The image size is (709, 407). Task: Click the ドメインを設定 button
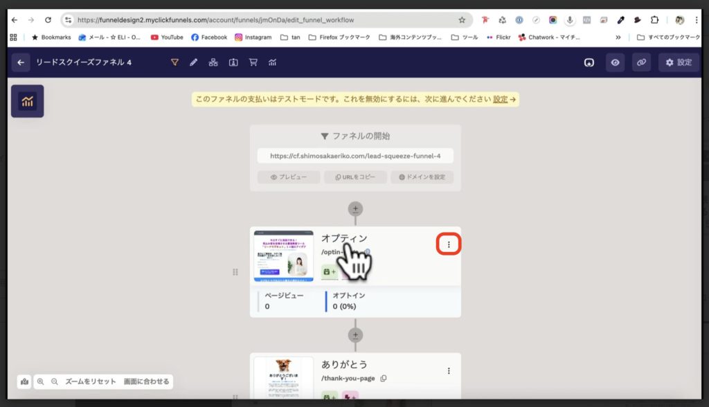[423, 177]
